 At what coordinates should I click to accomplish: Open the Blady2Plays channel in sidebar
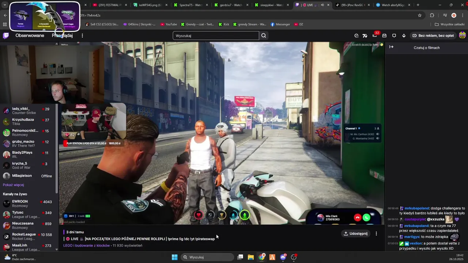click(28, 155)
